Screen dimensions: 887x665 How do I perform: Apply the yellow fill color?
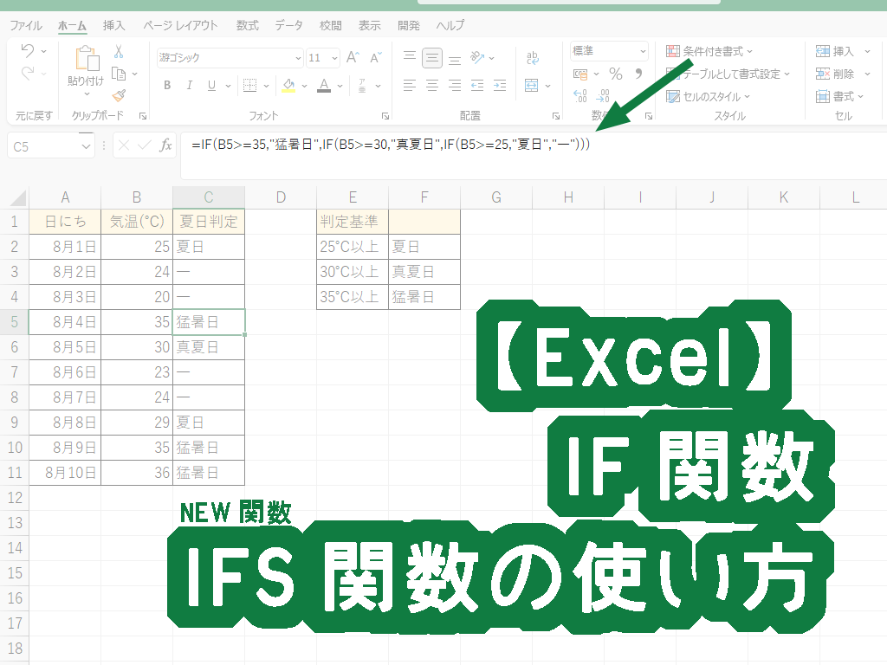coord(288,86)
